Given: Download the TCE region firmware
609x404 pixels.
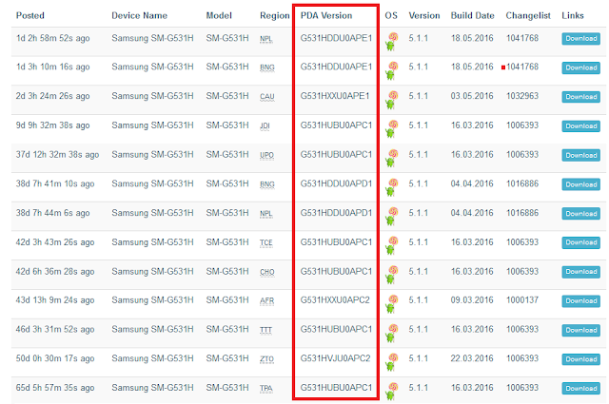Looking at the screenshot, I should [580, 242].
